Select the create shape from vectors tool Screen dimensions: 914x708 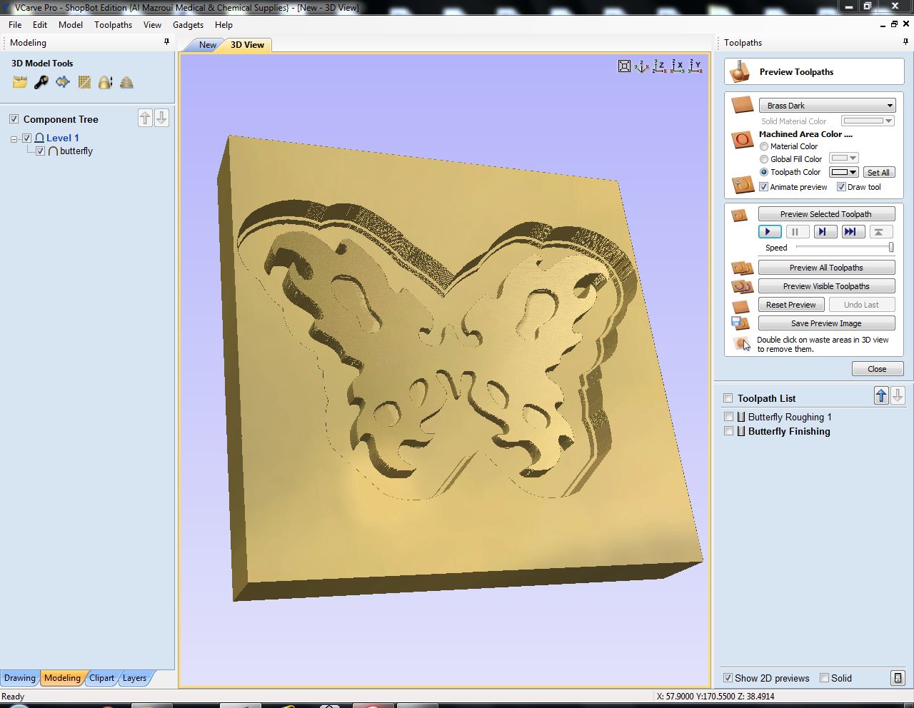tap(63, 83)
